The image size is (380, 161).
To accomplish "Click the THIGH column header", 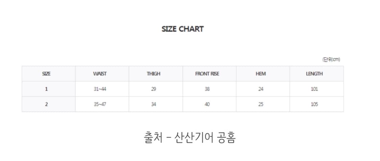I will pyautogui.click(x=153, y=74).
